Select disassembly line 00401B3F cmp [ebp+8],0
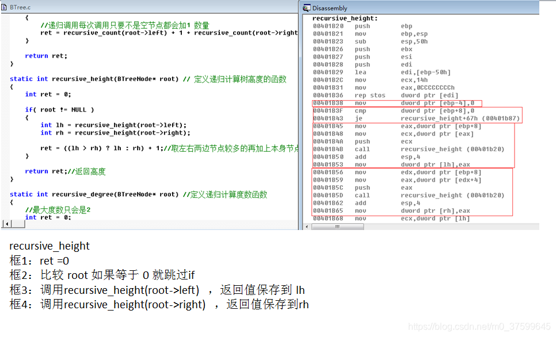This screenshot has width=556, height=337. click(x=394, y=111)
